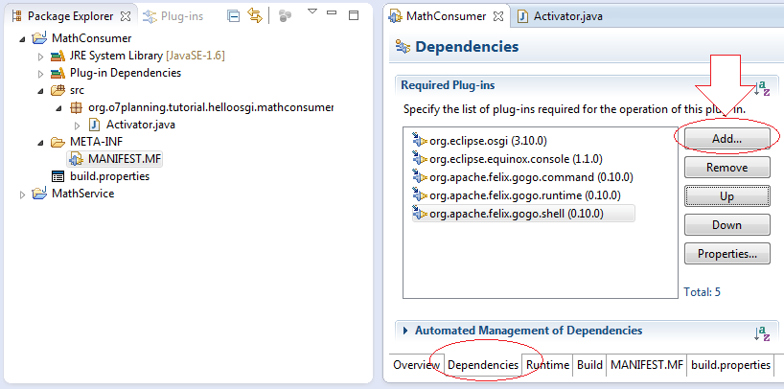Viewport: 784px width, 389px height.
Task: Open Package Explorer view menu triangle
Action: 312,11
